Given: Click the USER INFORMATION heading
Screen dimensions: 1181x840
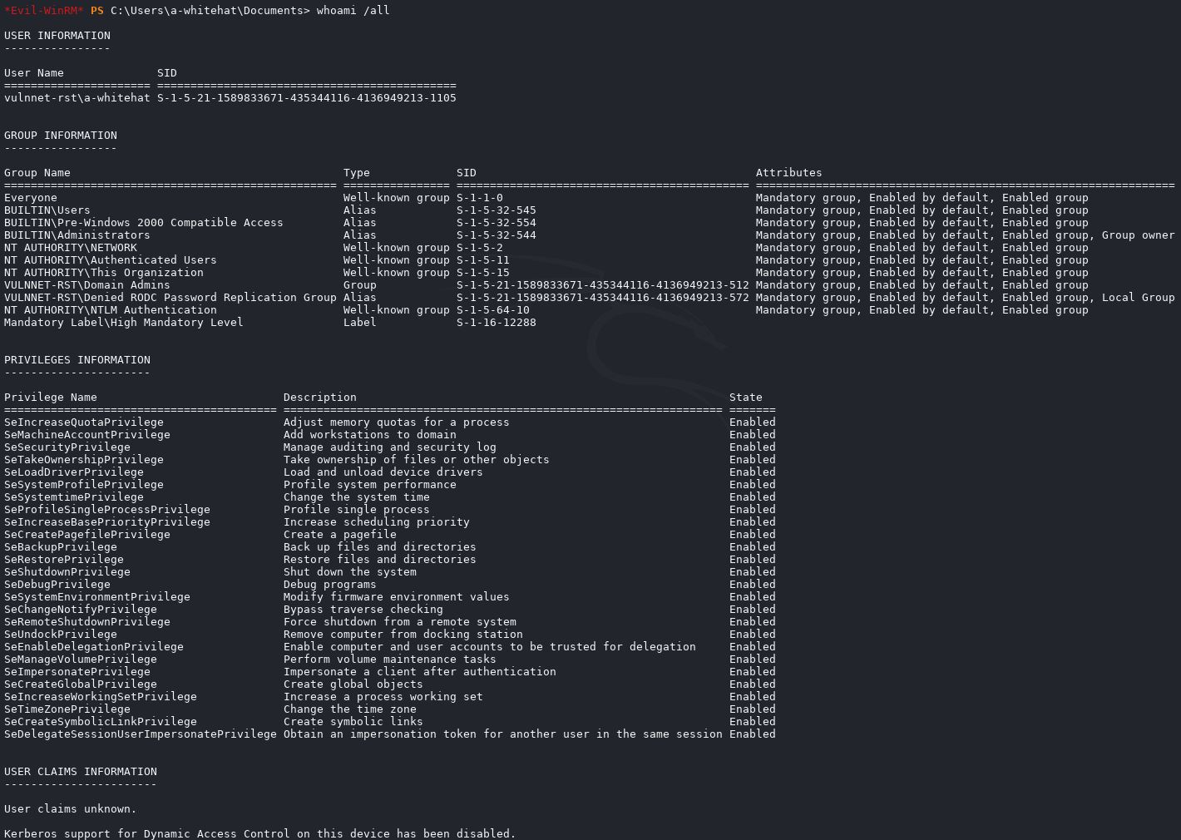Looking at the screenshot, I should pos(57,36).
